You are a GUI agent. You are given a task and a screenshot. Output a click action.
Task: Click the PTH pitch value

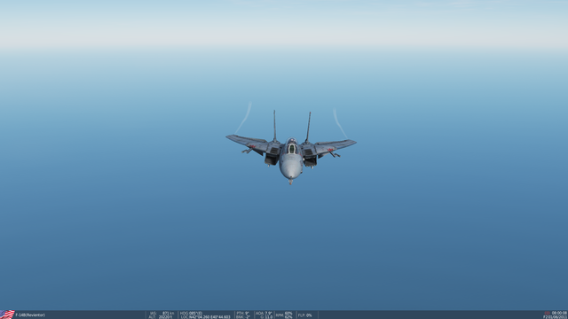[x=242, y=313]
